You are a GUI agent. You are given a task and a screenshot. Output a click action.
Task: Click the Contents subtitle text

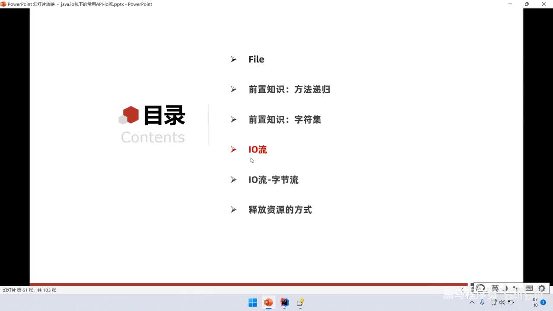(x=153, y=137)
